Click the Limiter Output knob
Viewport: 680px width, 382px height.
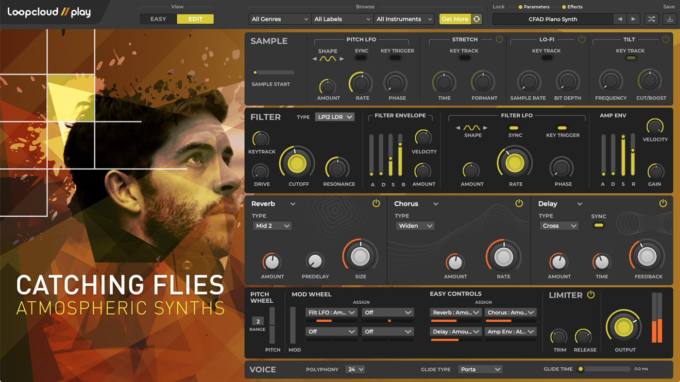(x=623, y=327)
